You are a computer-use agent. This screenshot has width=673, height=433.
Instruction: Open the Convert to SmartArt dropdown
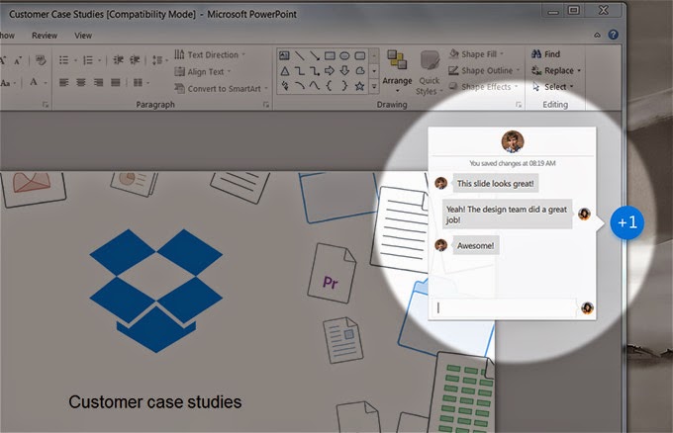[221, 89]
